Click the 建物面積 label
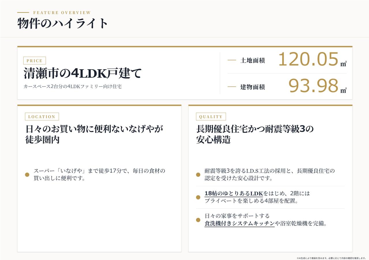 pyautogui.click(x=253, y=87)
